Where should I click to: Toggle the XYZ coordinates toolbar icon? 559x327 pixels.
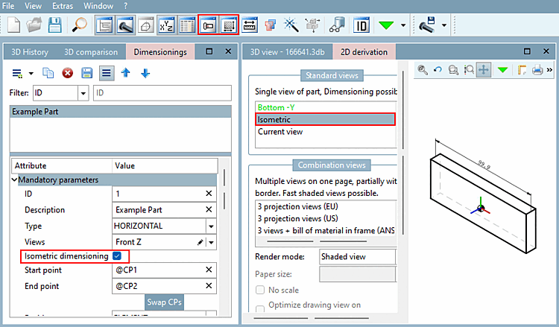[x=166, y=25]
